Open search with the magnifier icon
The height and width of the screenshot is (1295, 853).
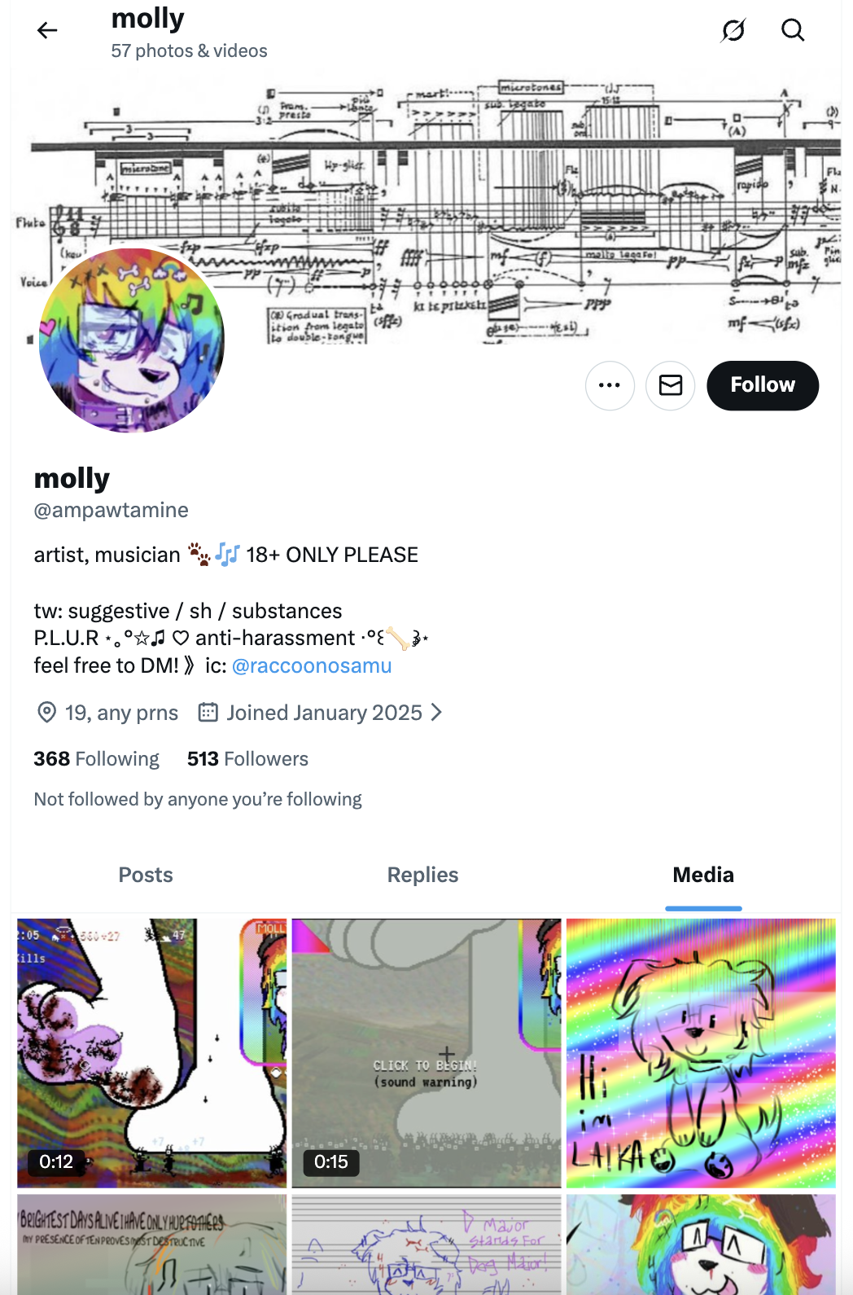click(793, 31)
